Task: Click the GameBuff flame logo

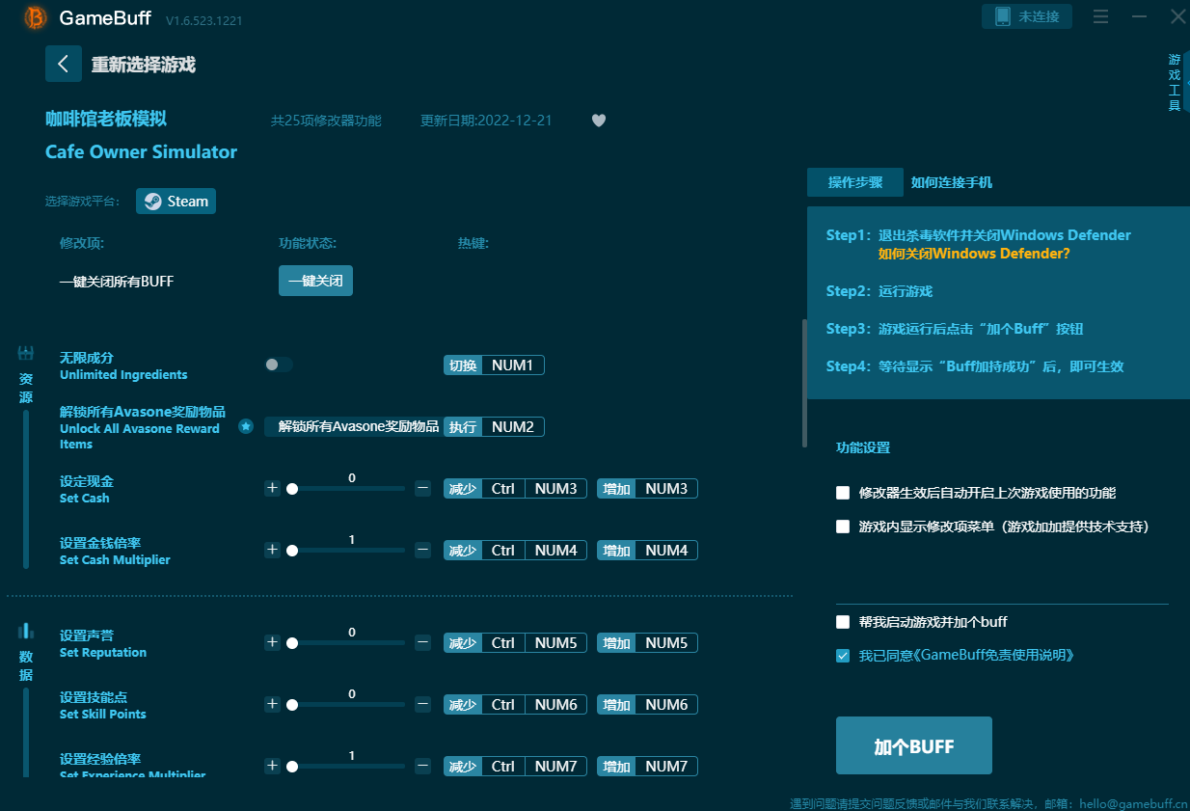Action: [36, 17]
